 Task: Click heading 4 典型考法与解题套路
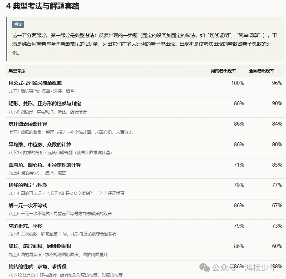(43, 6)
